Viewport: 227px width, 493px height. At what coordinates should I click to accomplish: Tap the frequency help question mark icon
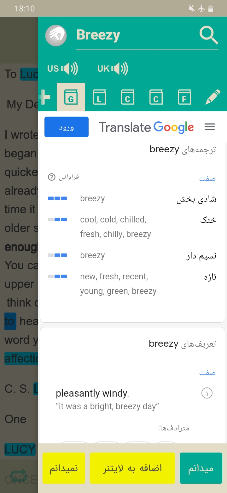[x=52, y=177]
